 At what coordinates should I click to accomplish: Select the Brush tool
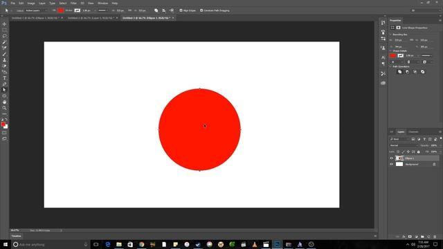4,54
